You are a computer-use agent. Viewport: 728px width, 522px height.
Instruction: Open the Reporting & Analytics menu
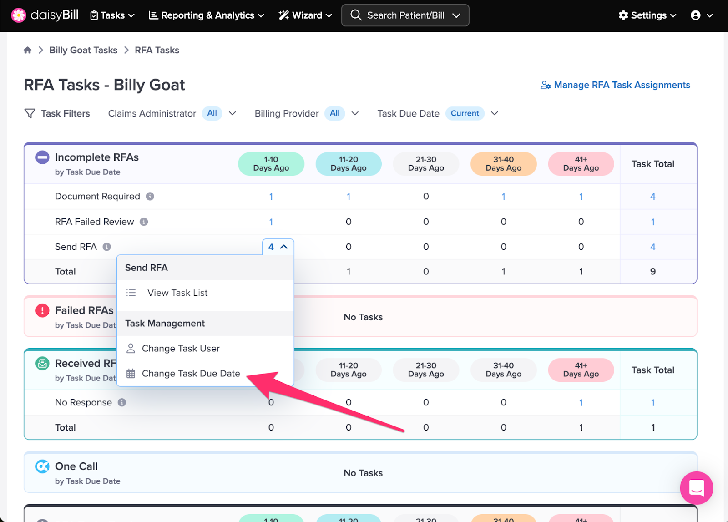(x=206, y=15)
